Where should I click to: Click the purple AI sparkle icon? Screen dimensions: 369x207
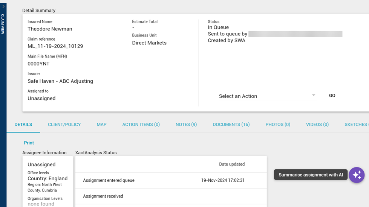pyautogui.click(x=357, y=175)
